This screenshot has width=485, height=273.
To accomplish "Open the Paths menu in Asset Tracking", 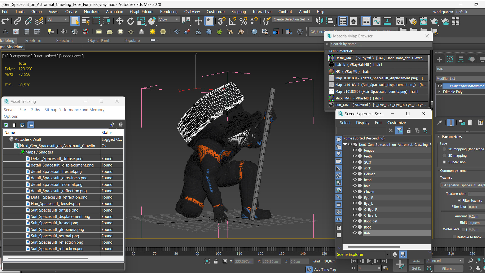I will (35, 110).
